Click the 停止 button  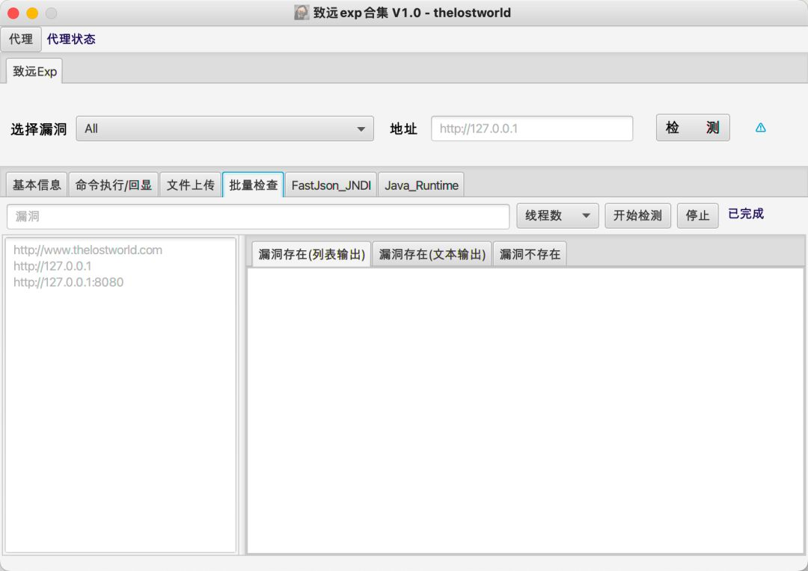[697, 216]
